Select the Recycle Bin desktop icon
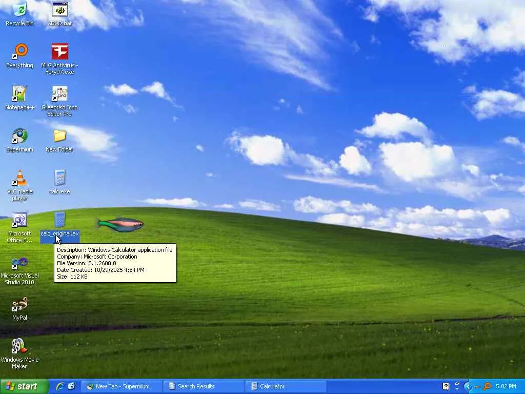The height and width of the screenshot is (394, 525). 20,9
